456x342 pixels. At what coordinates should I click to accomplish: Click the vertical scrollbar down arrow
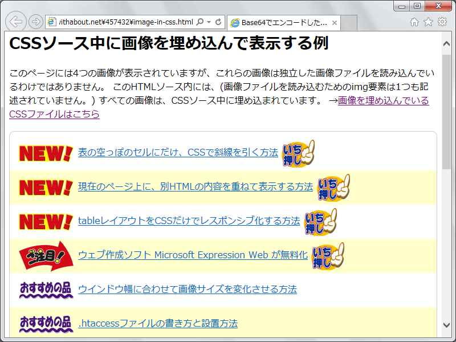click(447, 325)
